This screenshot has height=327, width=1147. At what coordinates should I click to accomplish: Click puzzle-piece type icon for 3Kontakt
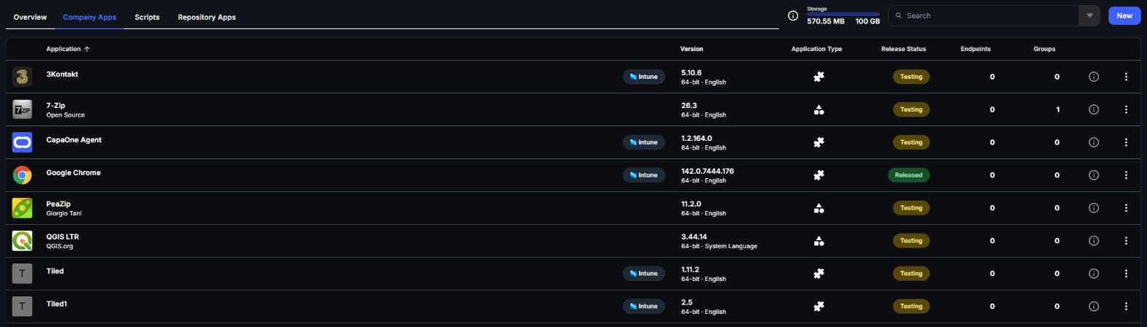[819, 77]
